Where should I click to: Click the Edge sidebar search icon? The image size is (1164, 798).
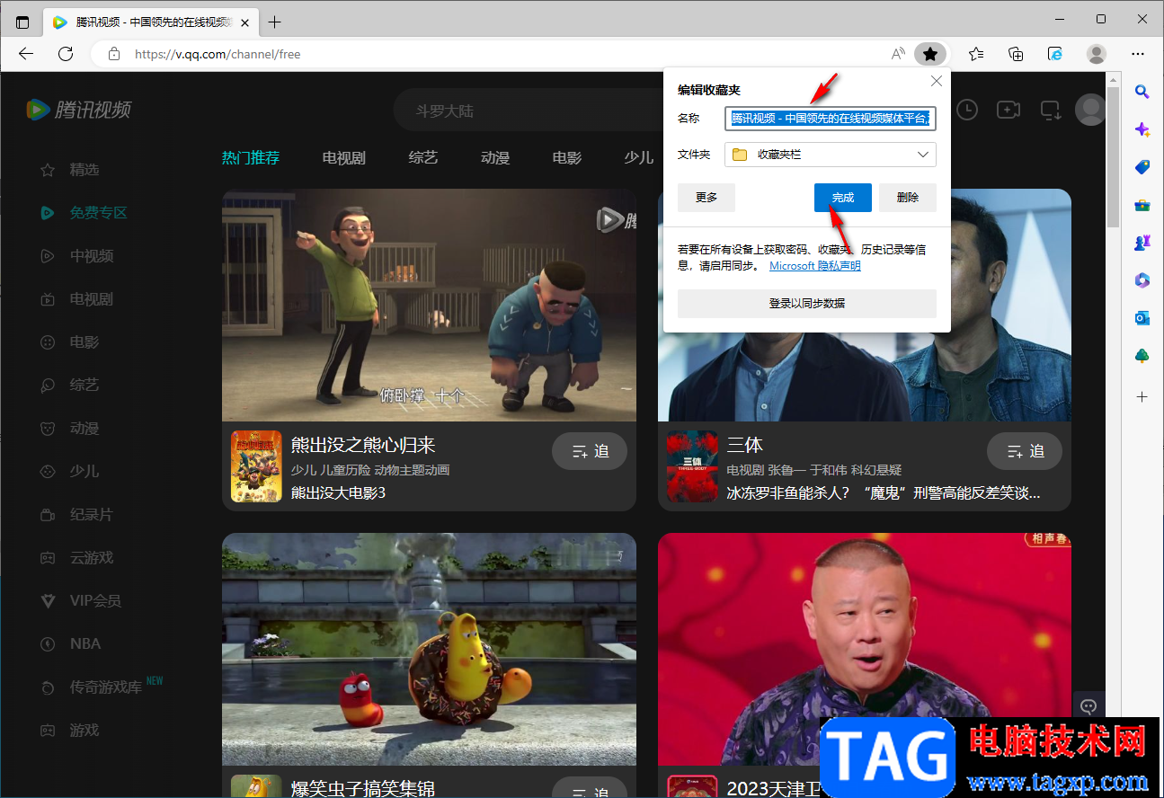tap(1142, 92)
